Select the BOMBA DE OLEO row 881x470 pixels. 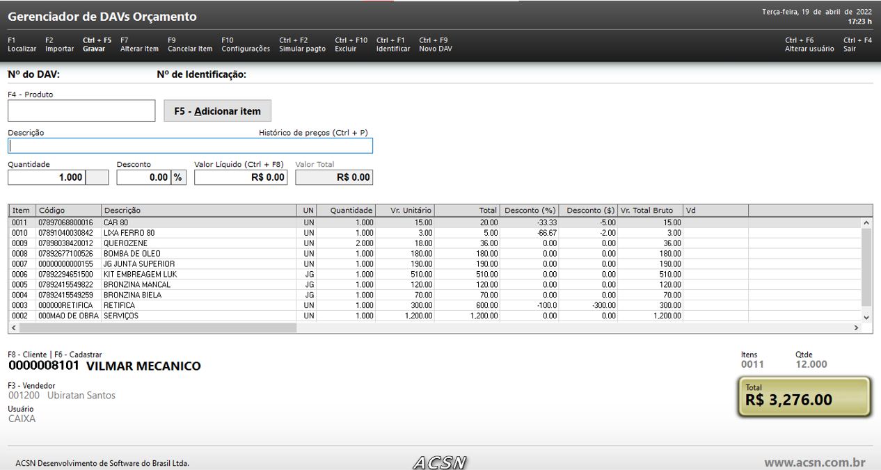pyautogui.click(x=132, y=254)
